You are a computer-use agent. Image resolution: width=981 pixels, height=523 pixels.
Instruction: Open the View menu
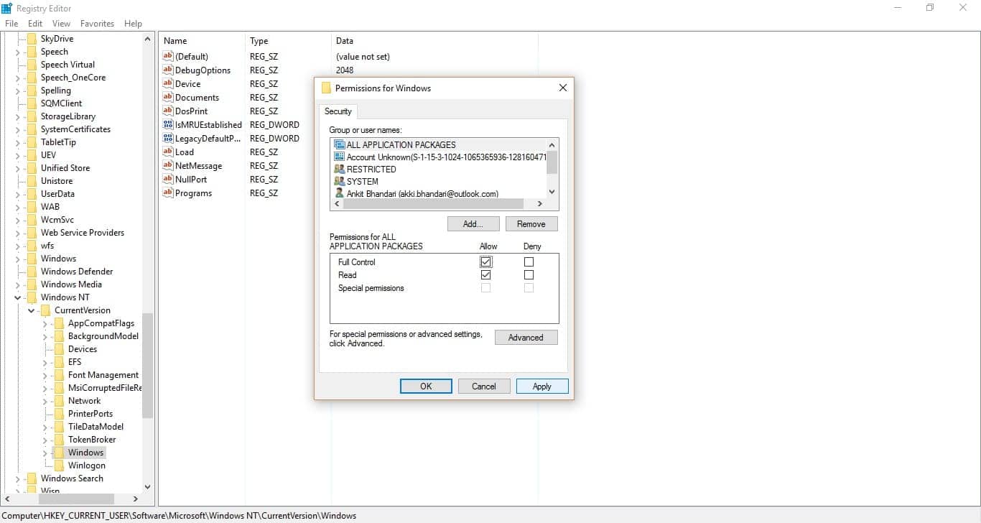[62, 24]
